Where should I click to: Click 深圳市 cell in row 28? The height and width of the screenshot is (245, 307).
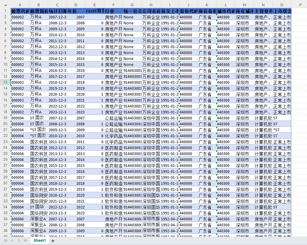click(x=244, y=172)
